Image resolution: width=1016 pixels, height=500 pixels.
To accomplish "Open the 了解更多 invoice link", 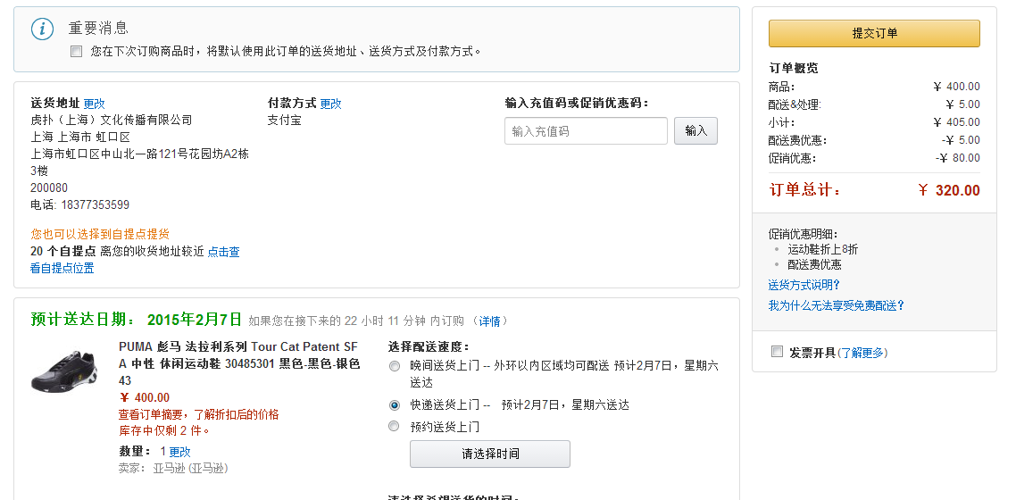I will pos(862,353).
